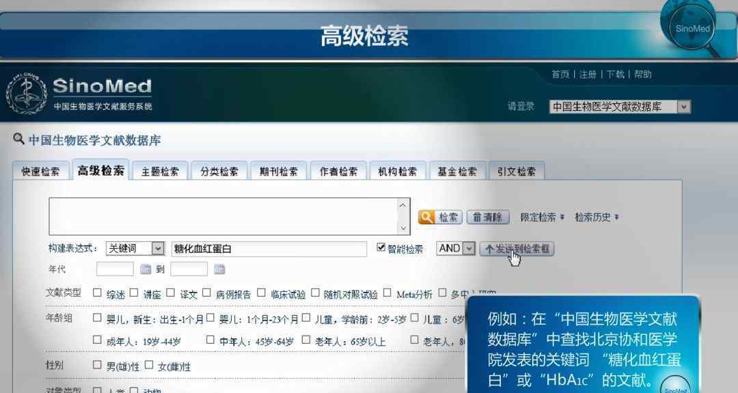Open the 首页 link
Viewport: 738px width, 393px height.
point(560,74)
